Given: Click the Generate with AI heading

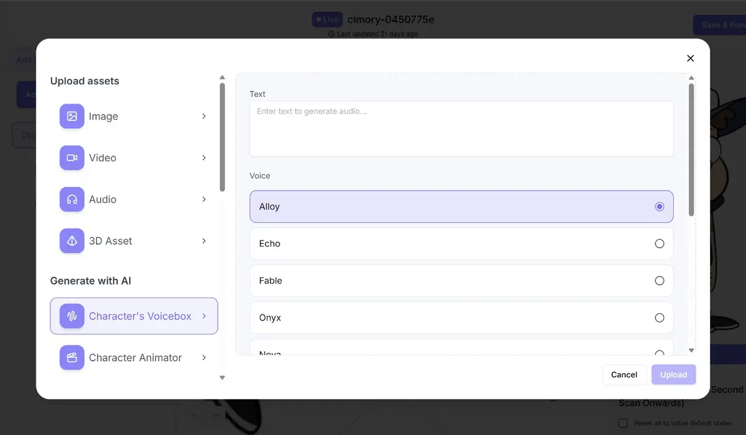Looking at the screenshot, I should pyautogui.click(x=91, y=281).
